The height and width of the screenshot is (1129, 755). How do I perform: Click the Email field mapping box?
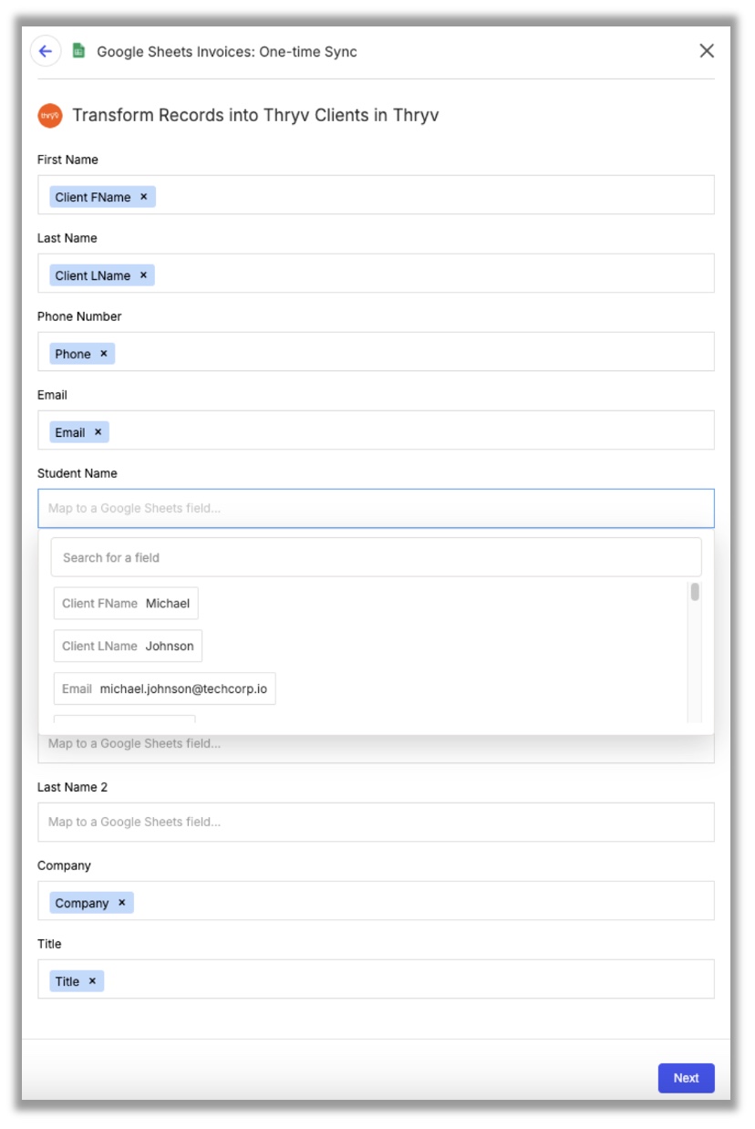pyautogui.click(x=376, y=430)
